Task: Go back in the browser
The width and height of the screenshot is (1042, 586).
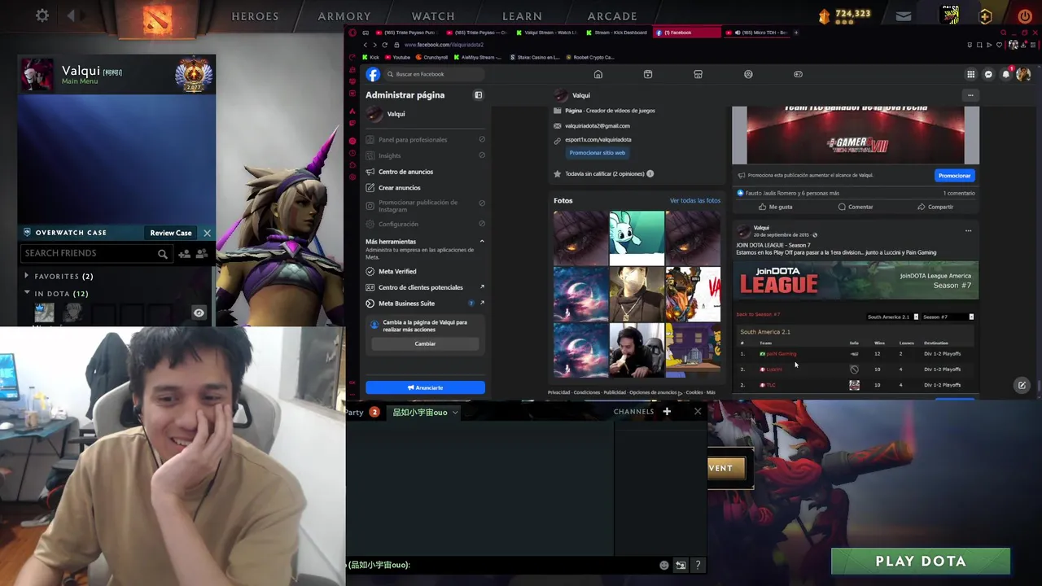Action: [366, 45]
